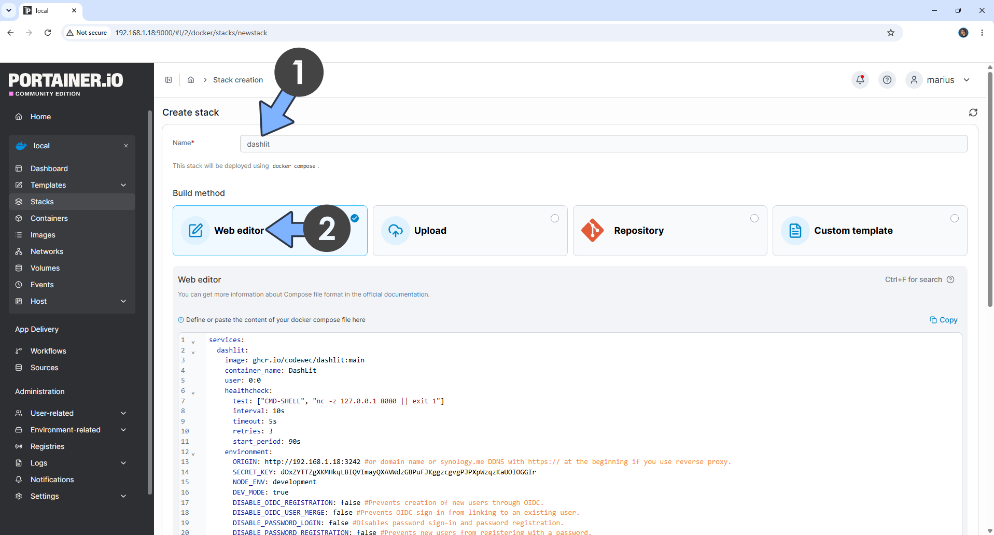Click the page vertical scrollbar thumb

tap(990, 189)
